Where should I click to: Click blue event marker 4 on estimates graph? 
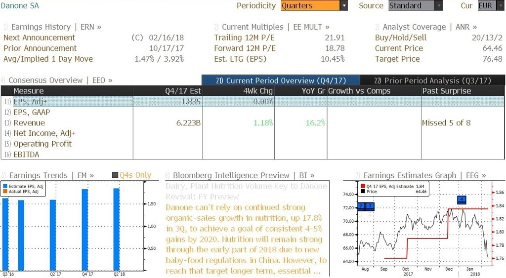pyautogui.click(x=462, y=199)
